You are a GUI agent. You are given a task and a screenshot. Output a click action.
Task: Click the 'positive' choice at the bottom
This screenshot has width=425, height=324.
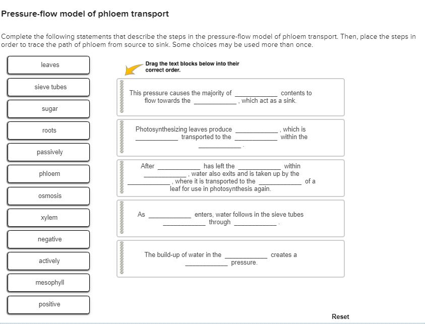(x=48, y=304)
